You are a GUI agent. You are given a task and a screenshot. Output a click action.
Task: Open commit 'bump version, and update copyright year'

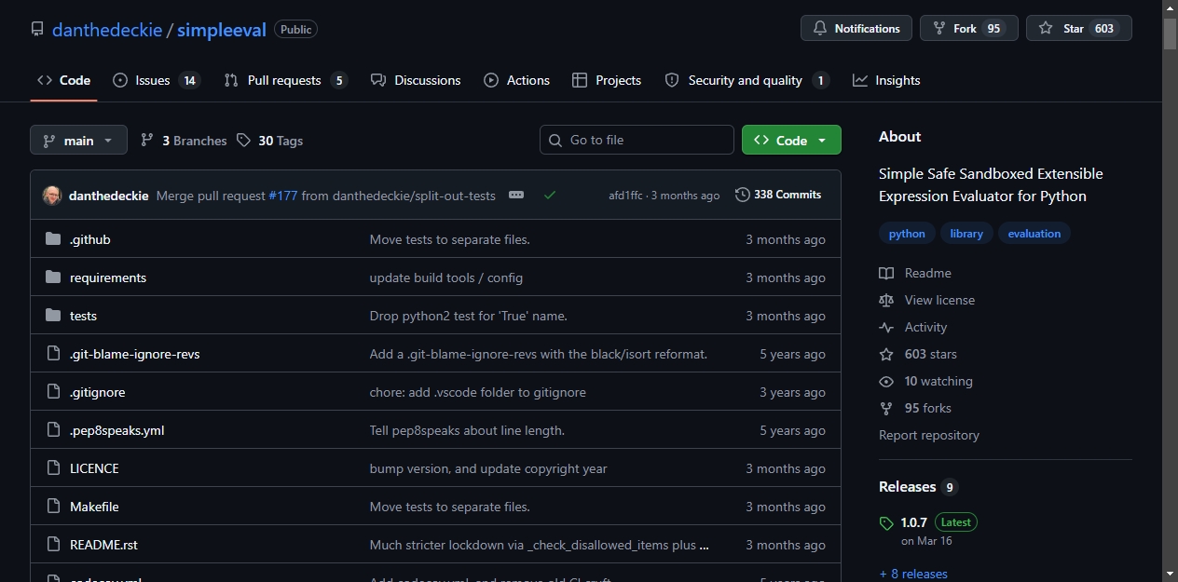coord(488,468)
